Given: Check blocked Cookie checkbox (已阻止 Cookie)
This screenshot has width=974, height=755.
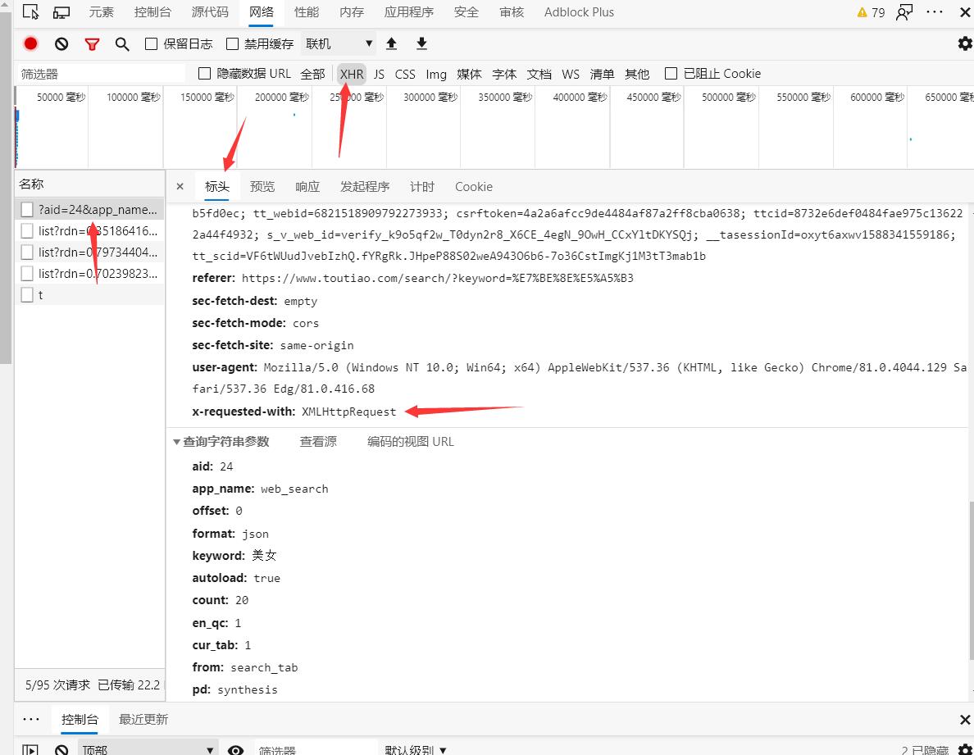Looking at the screenshot, I should 671,73.
